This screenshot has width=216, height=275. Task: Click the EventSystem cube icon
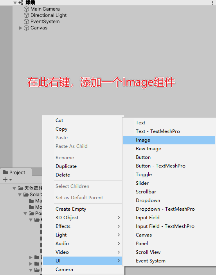pos(26,22)
